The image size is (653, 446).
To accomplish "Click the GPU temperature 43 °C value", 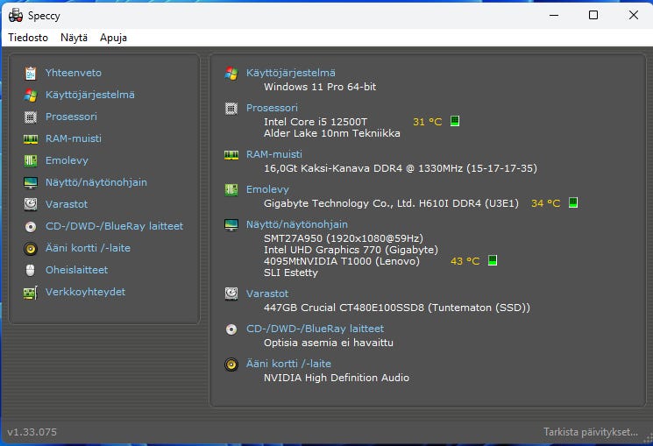I will point(465,261).
